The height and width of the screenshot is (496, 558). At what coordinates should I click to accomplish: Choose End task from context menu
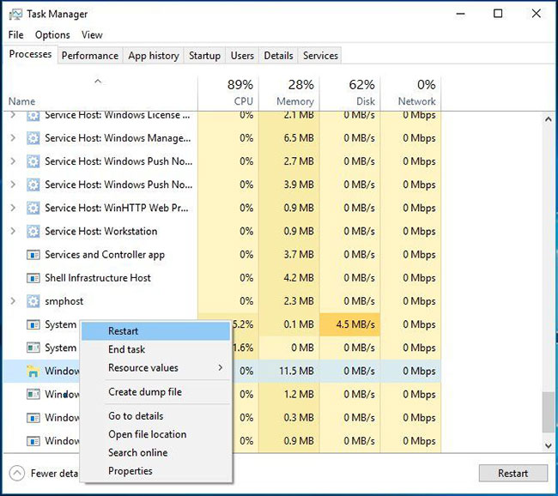[x=126, y=349]
